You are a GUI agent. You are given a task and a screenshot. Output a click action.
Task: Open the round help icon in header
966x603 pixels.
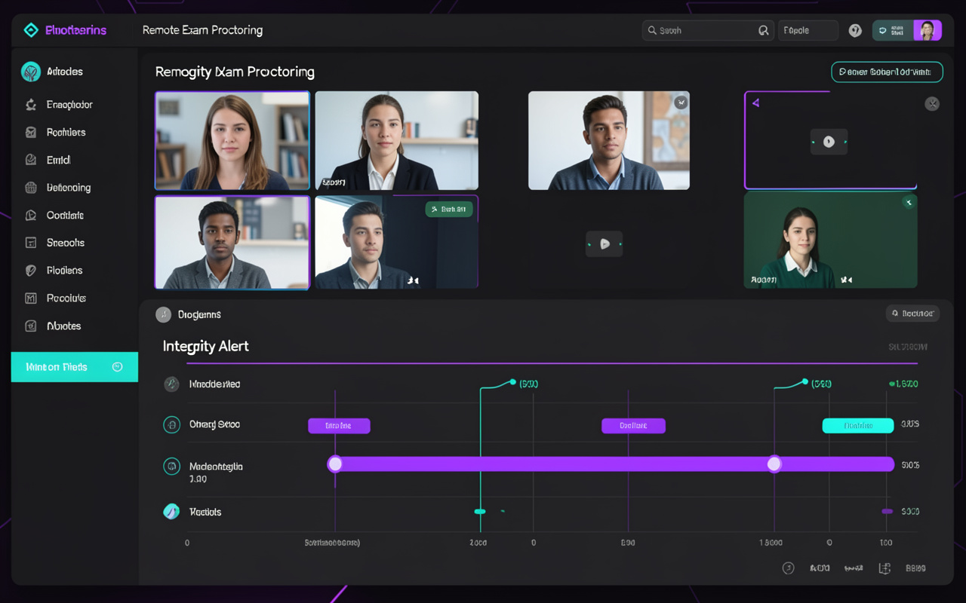pos(855,30)
